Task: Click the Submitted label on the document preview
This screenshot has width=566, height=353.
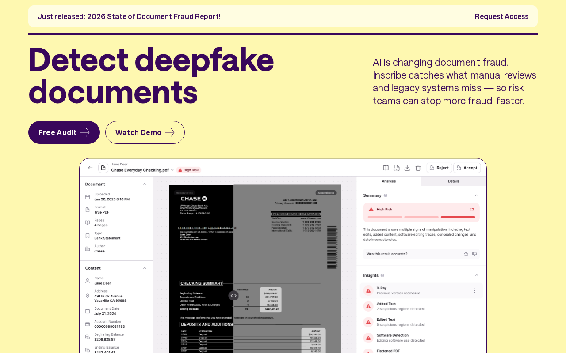Action: click(x=326, y=193)
